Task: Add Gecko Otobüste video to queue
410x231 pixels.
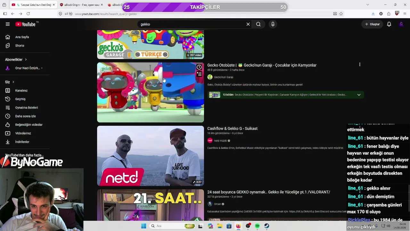Action: tap(199, 74)
